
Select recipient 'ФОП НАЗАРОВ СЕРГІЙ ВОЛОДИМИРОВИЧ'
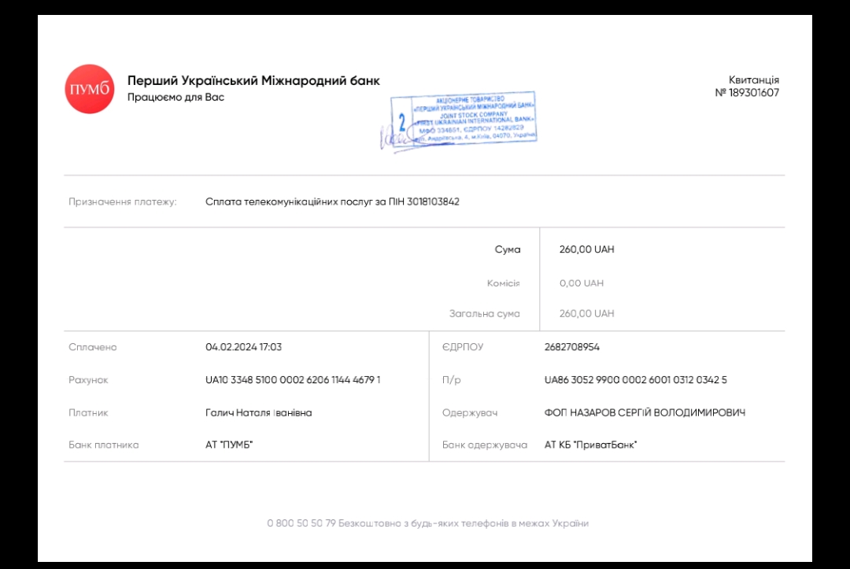click(645, 413)
